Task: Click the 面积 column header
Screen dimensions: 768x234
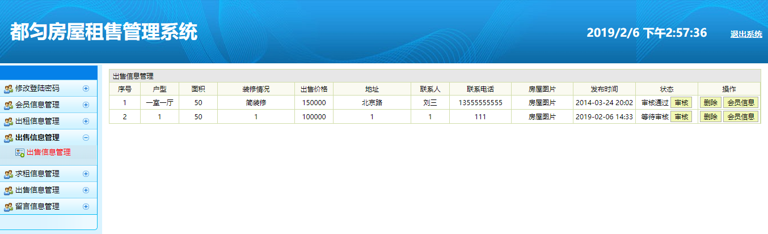Action: [198, 89]
